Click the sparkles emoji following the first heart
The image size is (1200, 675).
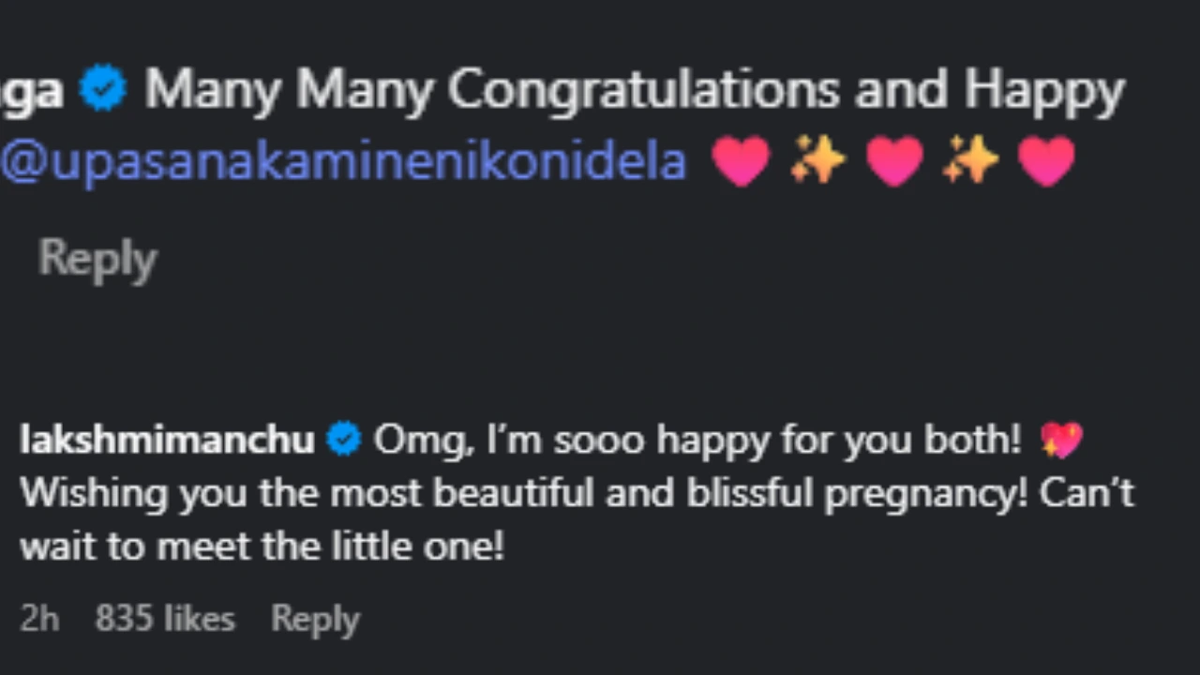817,161
